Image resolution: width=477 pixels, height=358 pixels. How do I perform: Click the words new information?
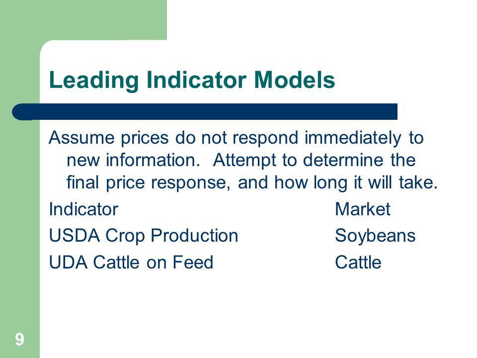(x=133, y=160)
